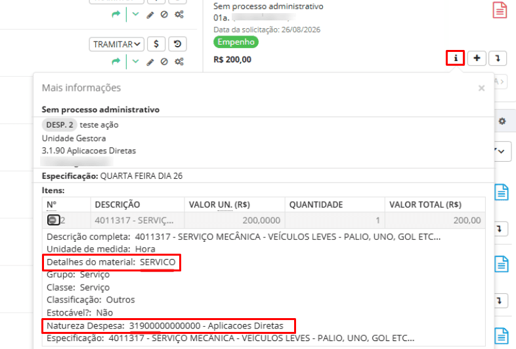The height and width of the screenshot is (349, 516).
Task: Click the plus button next to info
Action: coord(477,58)
